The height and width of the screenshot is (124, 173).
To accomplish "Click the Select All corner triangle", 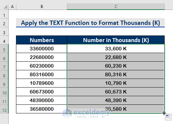I will 5,7.
